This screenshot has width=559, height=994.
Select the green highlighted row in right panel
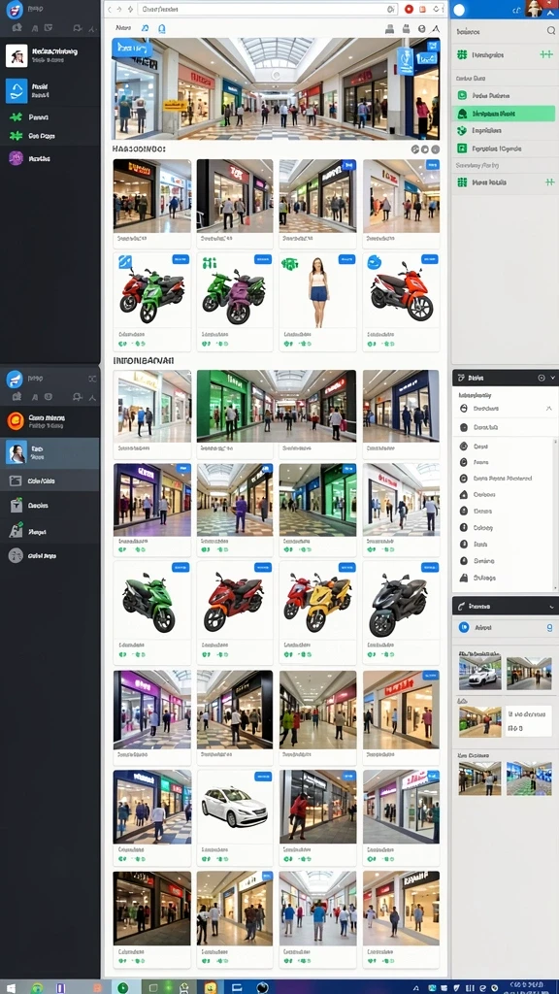point(504,114)
